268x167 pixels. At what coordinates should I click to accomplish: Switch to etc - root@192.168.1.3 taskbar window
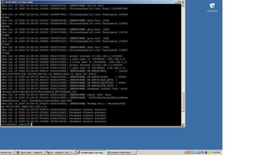pyautogui.click(x=61, y=153)
